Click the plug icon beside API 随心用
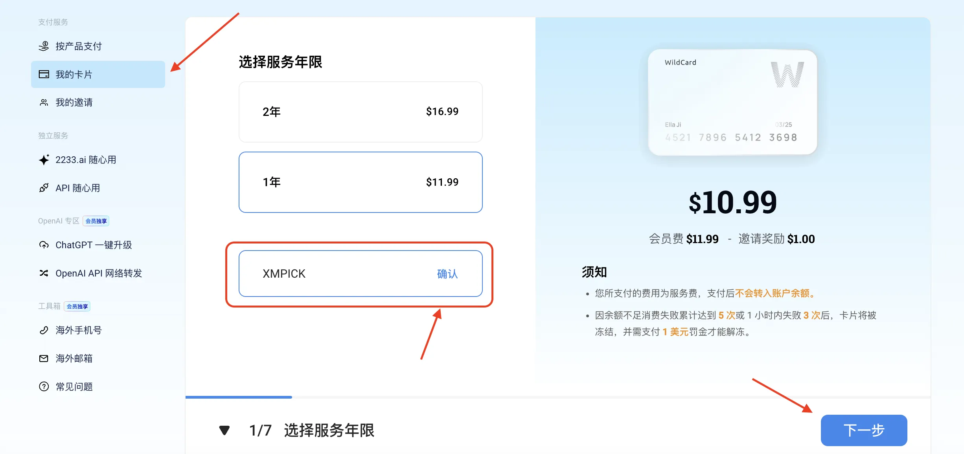The height and width of the screenshot is (454, 964). click(44, 188)
